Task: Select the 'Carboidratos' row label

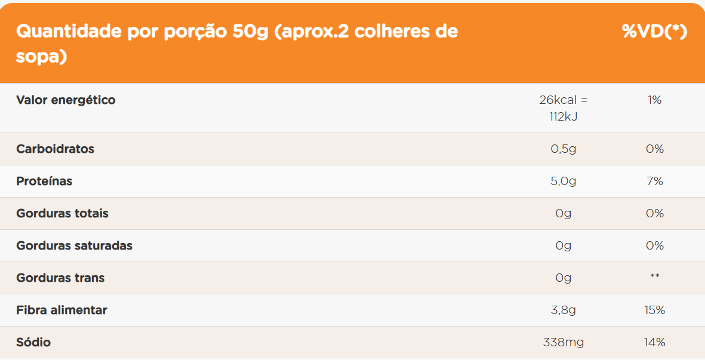Action: [56, 149]
